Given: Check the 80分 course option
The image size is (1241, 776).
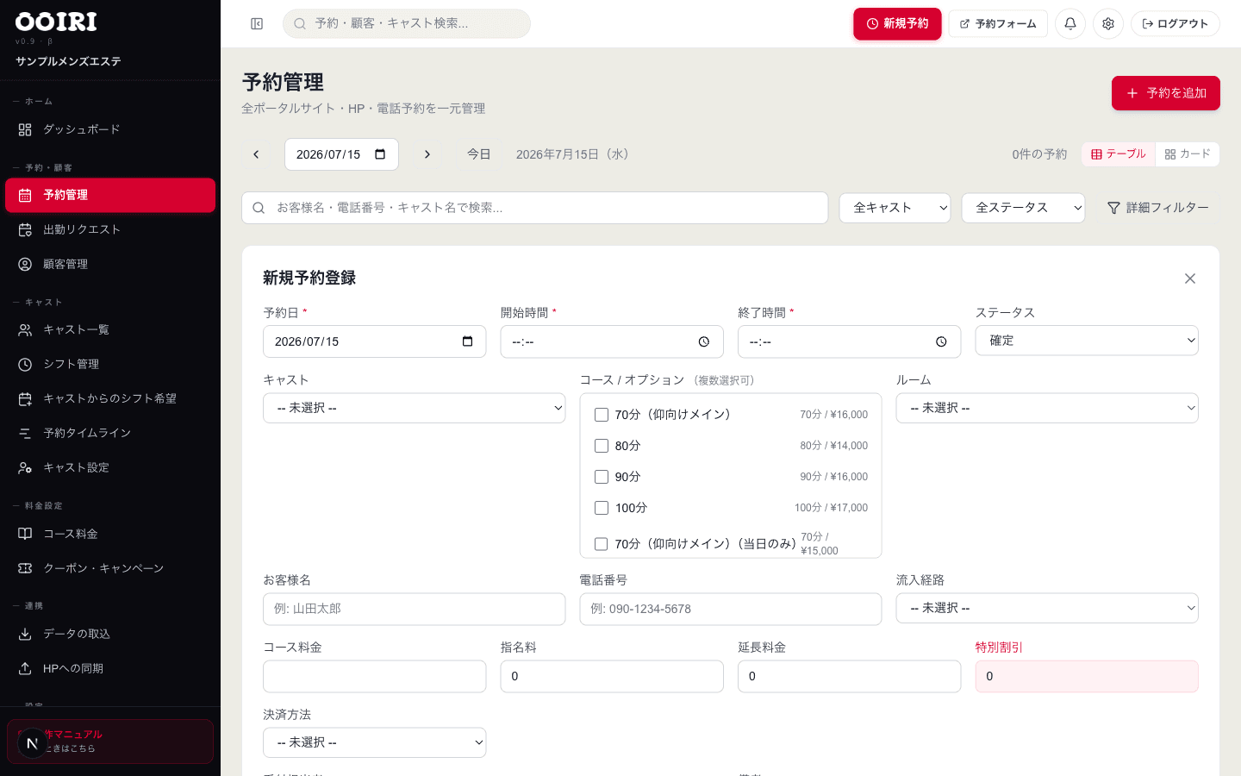Looking at the screenshot, I should 602,446.
